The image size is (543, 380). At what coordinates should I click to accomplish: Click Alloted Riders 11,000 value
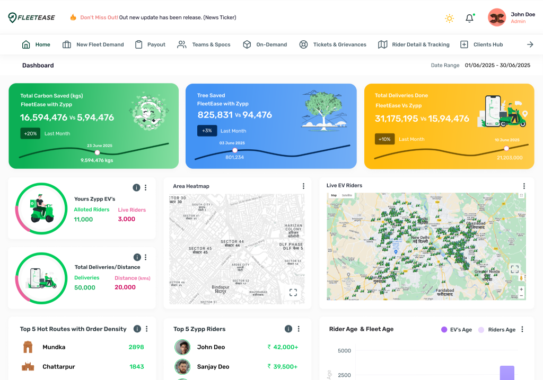[x=83, y=219]
